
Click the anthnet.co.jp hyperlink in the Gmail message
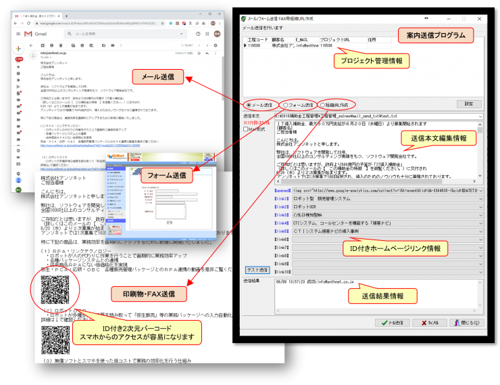pyautogui.click(x=90, y=145)
